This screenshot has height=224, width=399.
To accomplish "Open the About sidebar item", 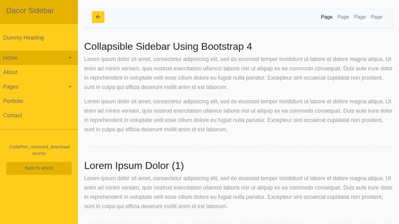I will 10,72.
